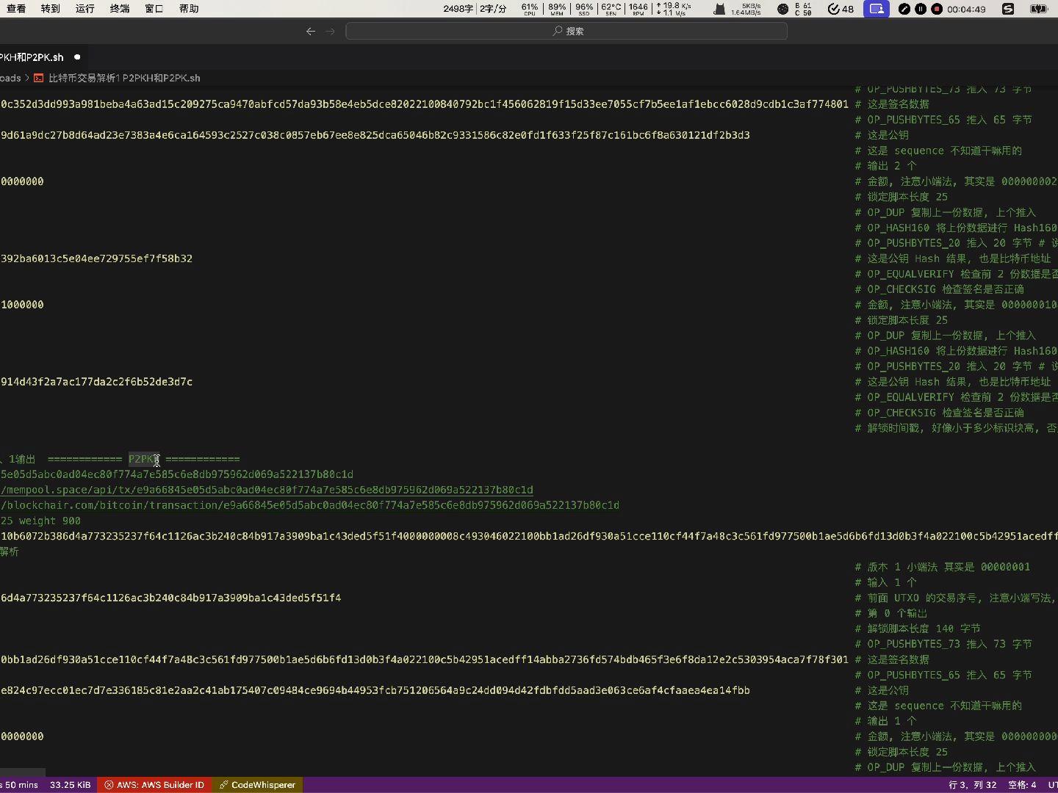Click comment '# 输出 1 个'

(885, 721)
